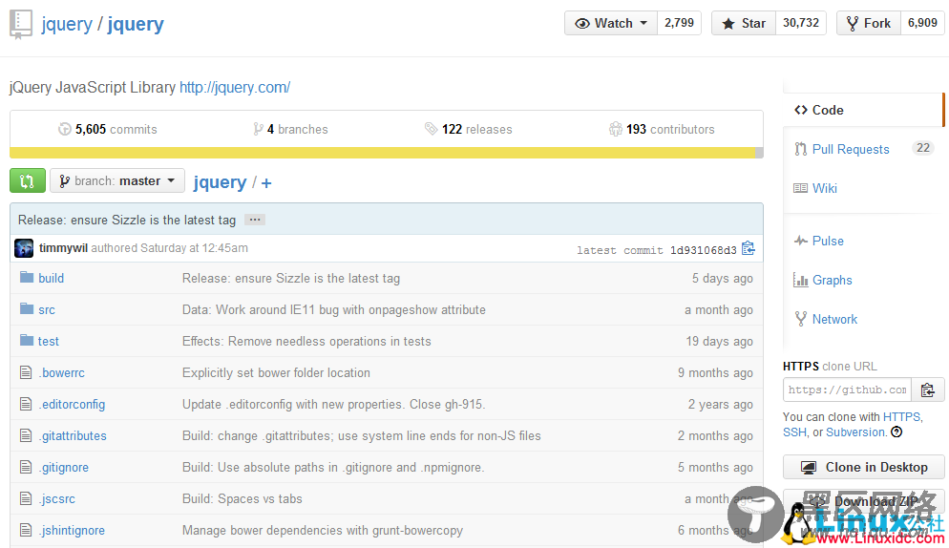Open the 5,605 commits link
The image size is (949, 548).
[x=108, y=129]
